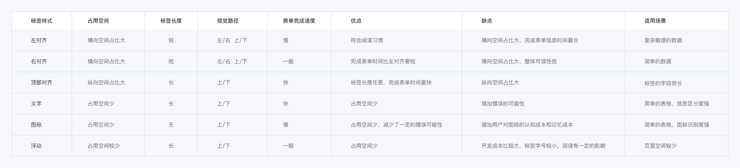
Task: Click the 缺点 column header
Action: pos(487,21)
